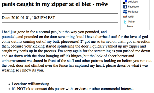Share post via delicious text link

pyautogui.click(x=133, y=2)
